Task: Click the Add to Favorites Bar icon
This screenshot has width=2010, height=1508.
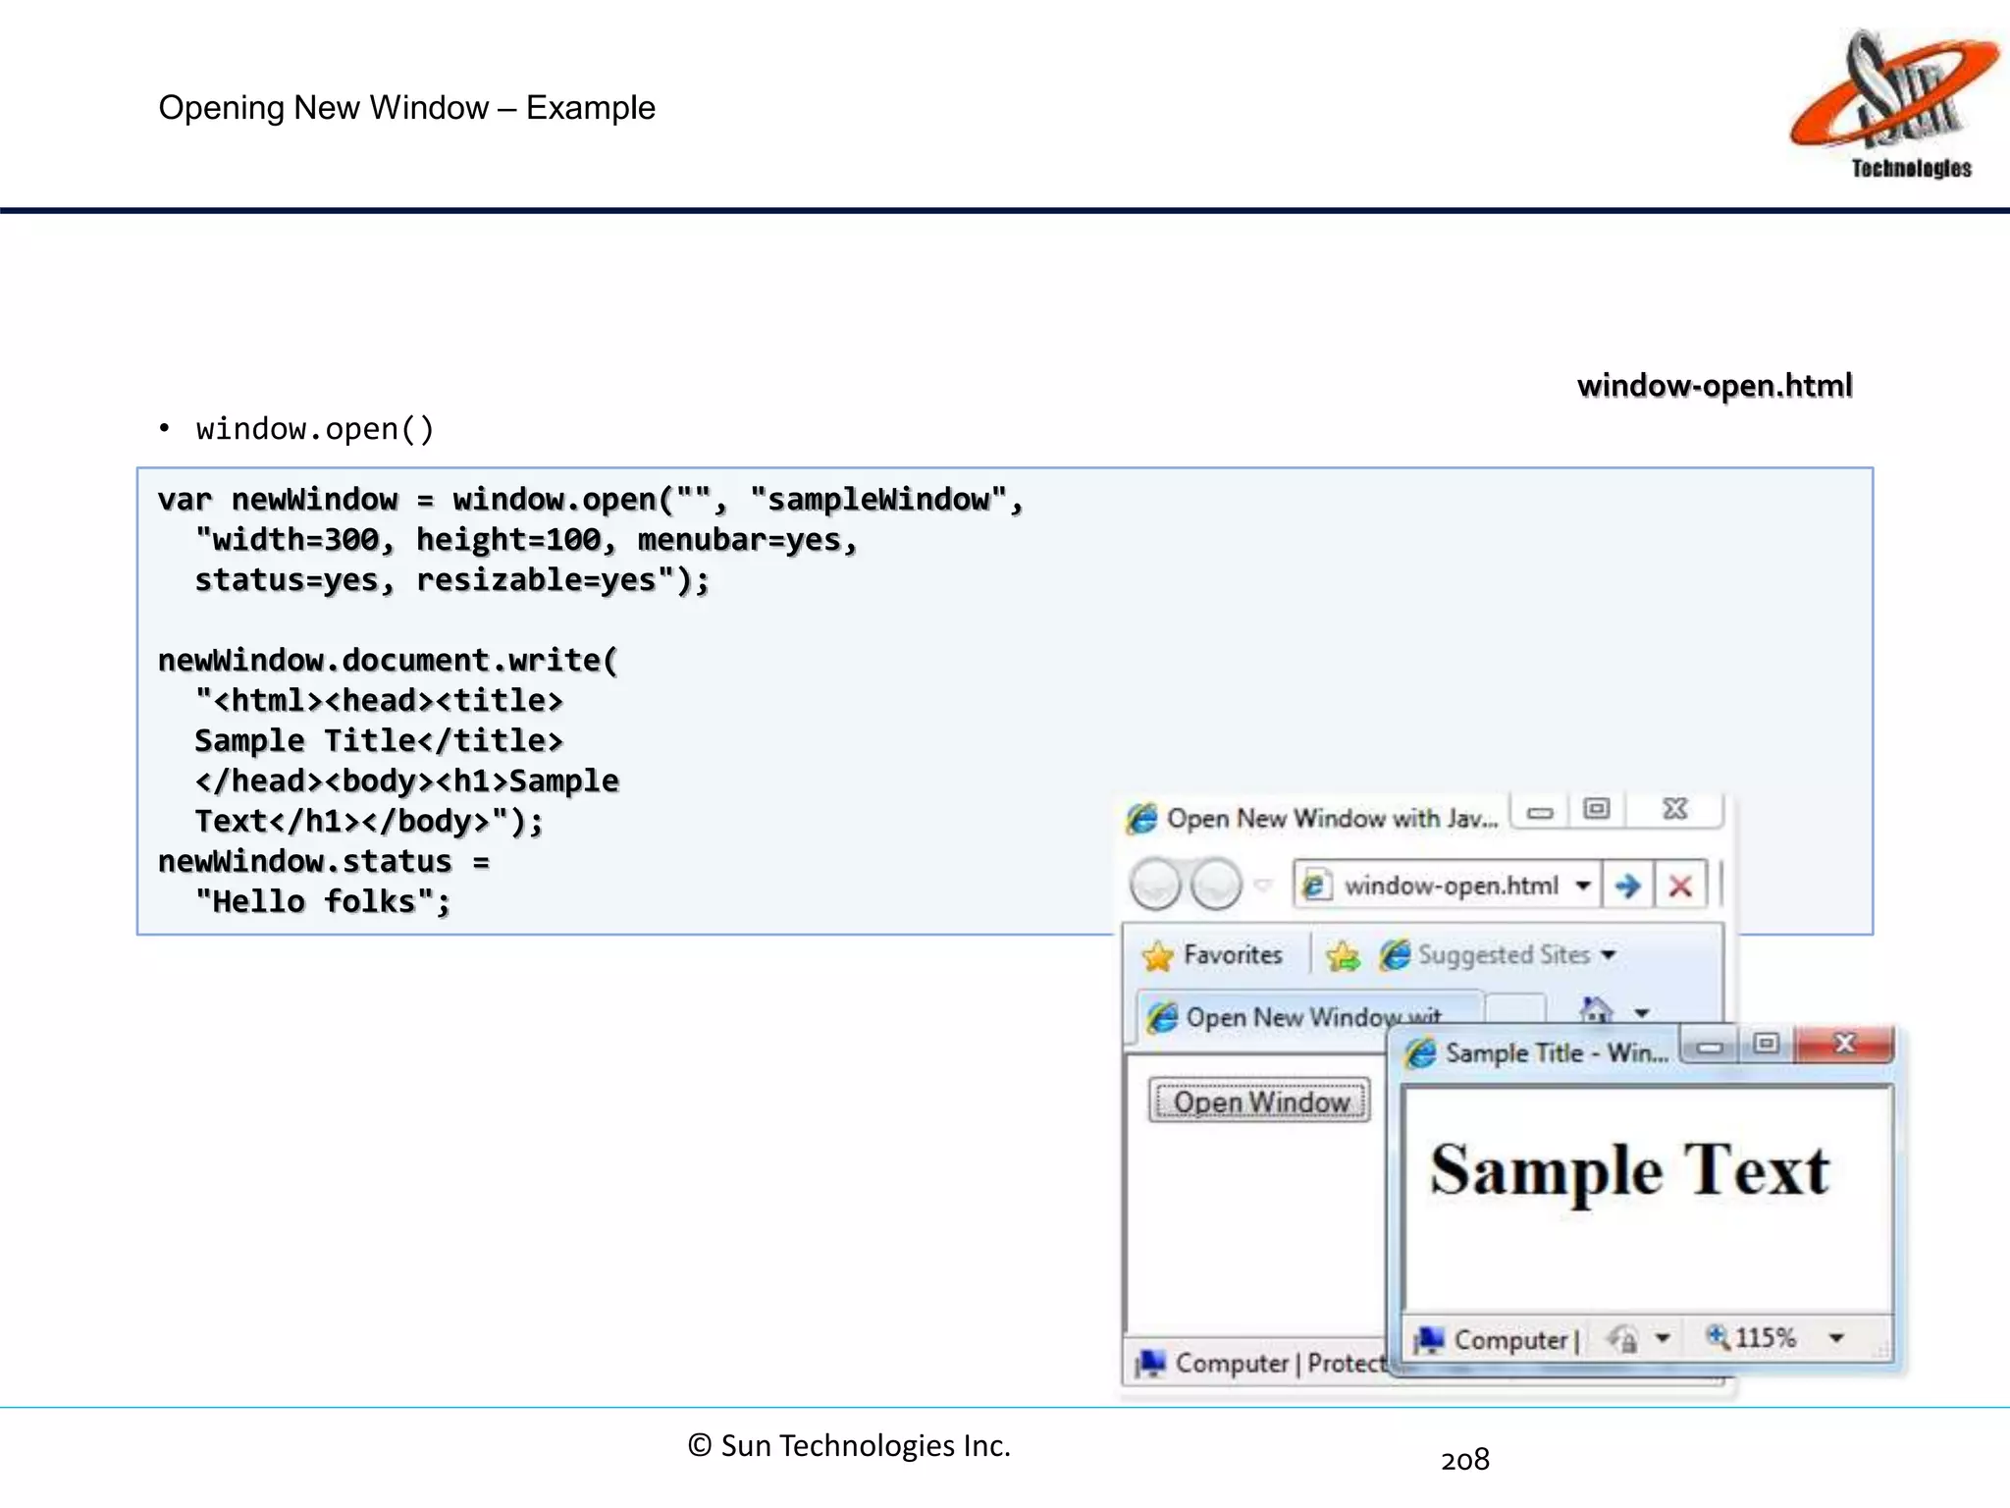Action: 1343,955
